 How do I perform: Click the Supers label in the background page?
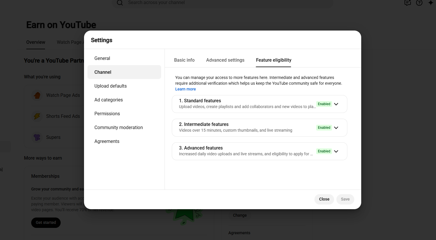53,137
